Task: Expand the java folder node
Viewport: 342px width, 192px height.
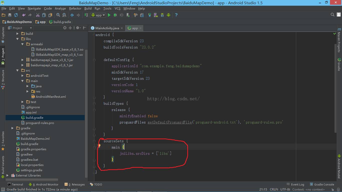Action: [x=28, y=86]
